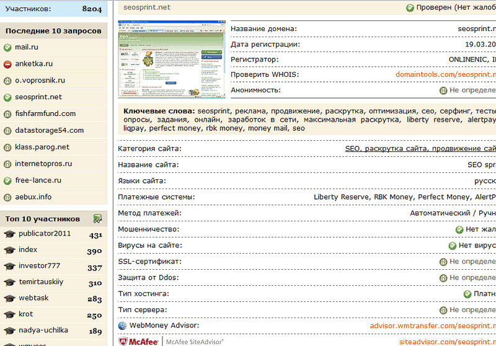Open profile of investor777
The image size is (496, 346).
(x=39, y=265)
